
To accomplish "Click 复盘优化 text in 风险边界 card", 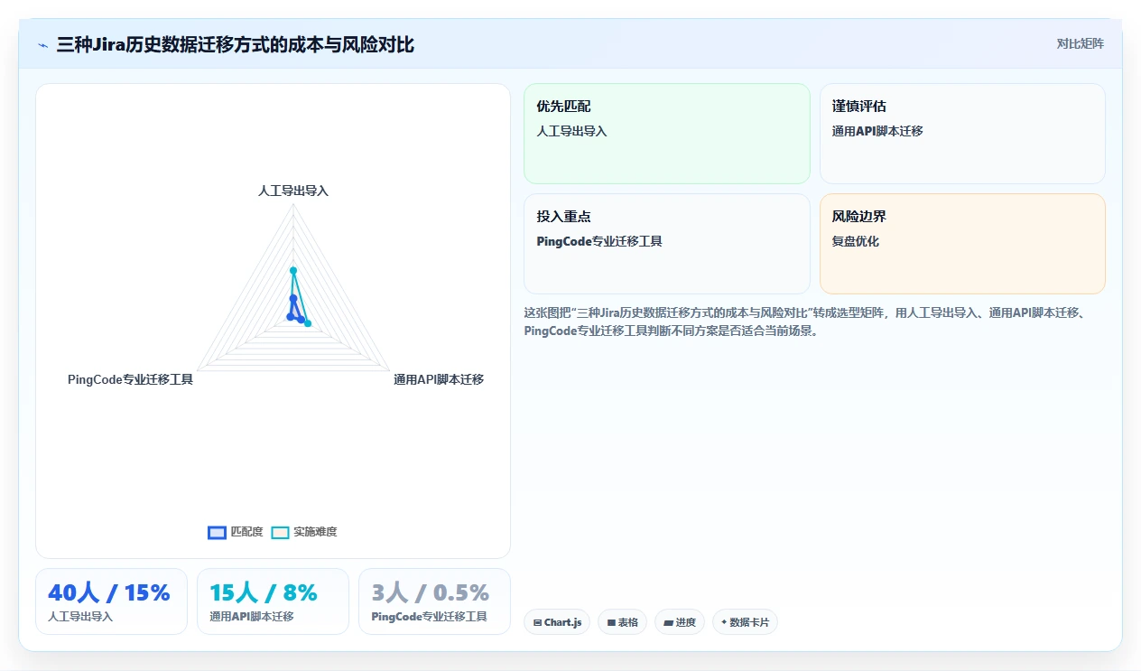I will pyautogui.click(x=856, y=241).
